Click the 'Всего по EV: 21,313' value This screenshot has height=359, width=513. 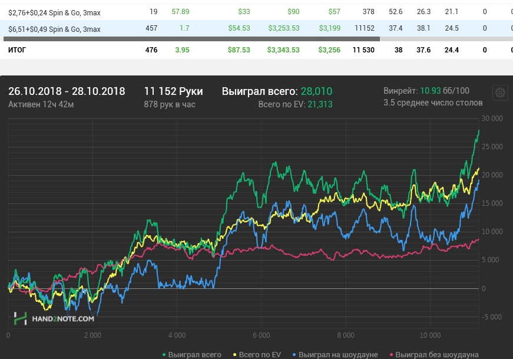point(295,104)
